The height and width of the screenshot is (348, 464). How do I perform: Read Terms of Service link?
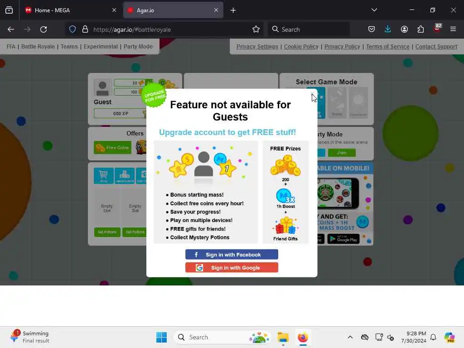[x=388, y=47]
